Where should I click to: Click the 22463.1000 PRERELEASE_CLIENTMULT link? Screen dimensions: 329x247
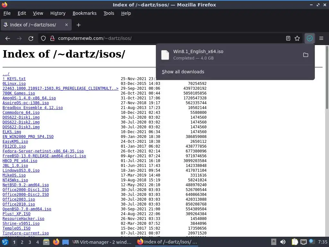[60, 88]
